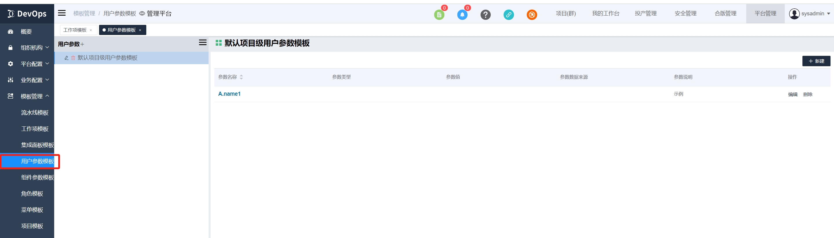Open 流水线模板 in the sidebar
This screenshot has height=238, width=834.
point(35,112)
